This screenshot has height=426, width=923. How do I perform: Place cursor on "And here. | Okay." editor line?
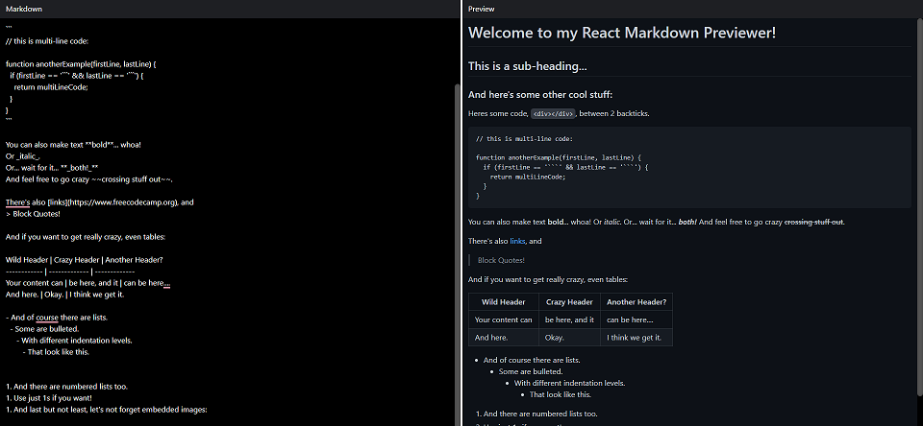(x=64, y=295)
